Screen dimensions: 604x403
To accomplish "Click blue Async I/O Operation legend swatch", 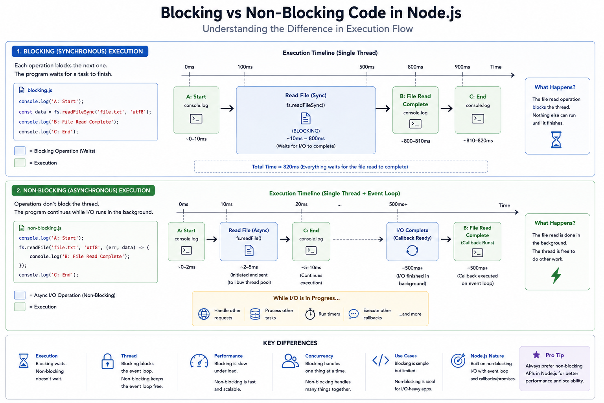I will click(x=20, y=295).
